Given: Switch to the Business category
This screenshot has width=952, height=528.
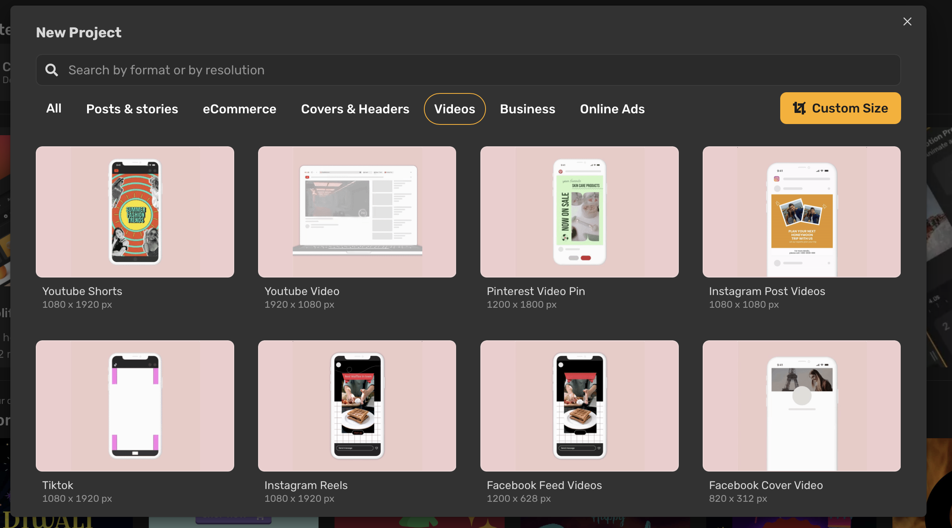Looking at the screenshot, I should tap(527, 109).
